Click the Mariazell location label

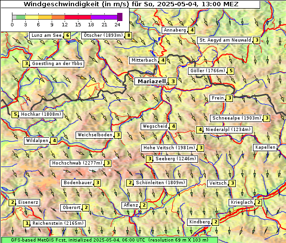pyautogui.click(x=151, y=81)
